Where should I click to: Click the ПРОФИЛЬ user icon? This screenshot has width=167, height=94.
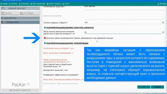158,4
